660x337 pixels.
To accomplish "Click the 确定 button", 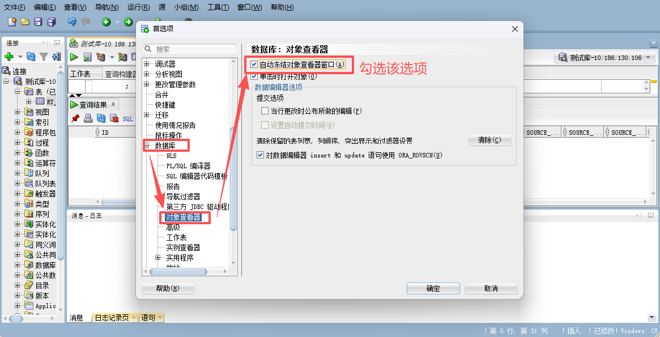I will (x=433, y=289).
